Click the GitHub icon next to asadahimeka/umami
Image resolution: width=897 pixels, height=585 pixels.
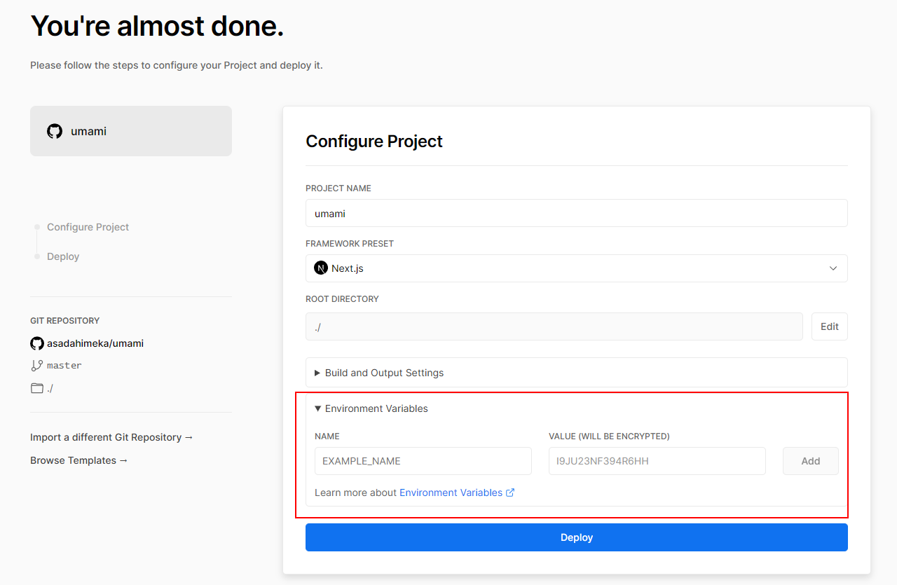click(37, 343)
